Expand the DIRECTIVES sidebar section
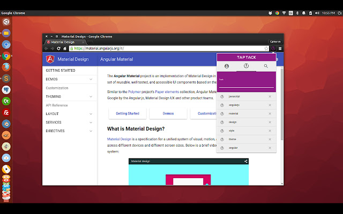This screenshot has width=343, height=214. pyautogui.click(x=70, y=131)
